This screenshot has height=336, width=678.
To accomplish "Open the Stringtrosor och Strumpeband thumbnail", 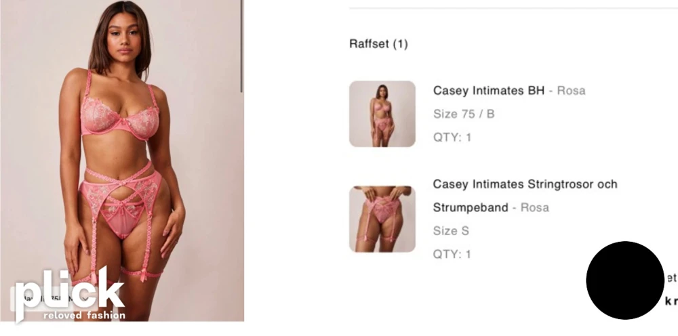I will (x=382, y=219).
